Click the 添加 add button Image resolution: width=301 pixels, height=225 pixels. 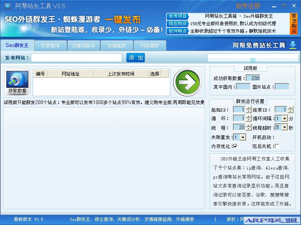point(135,58)
